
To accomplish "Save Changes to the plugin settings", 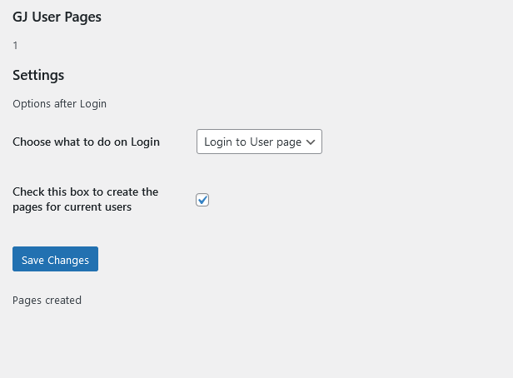I will pos(55,259).
